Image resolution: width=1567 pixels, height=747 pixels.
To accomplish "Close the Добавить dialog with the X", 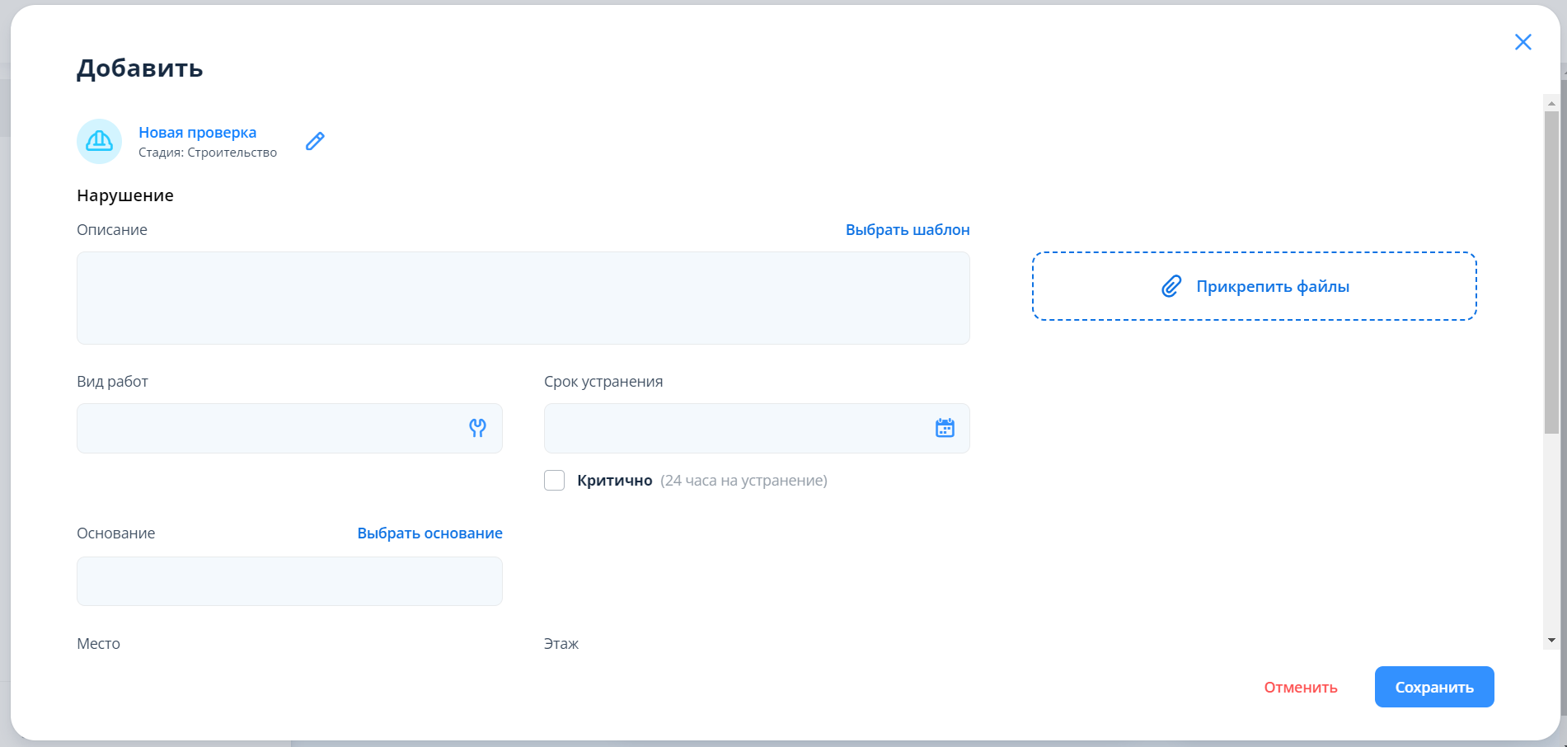I will 1522,42.
